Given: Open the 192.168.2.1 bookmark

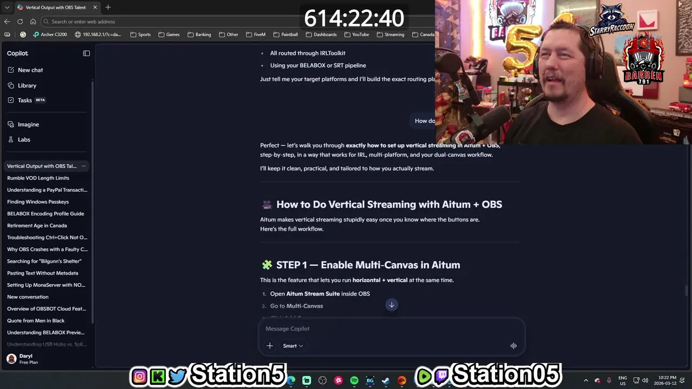Looking at the screenshot, I should click(x=98, y=35).
